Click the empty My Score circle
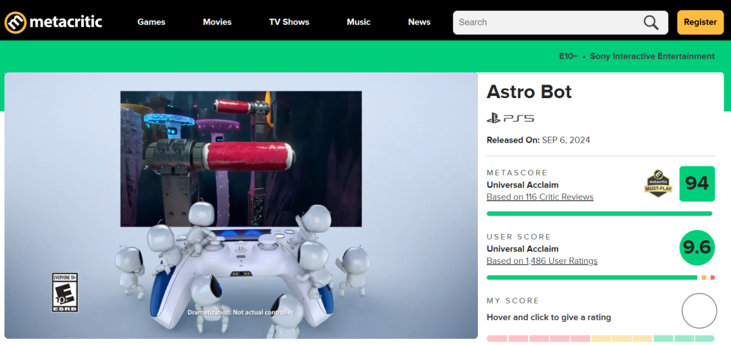This screenshot has height=345, width=731. 699,310
